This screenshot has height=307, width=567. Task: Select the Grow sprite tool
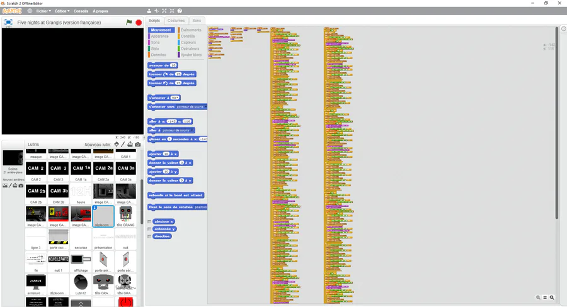click(x=164, y=11)
